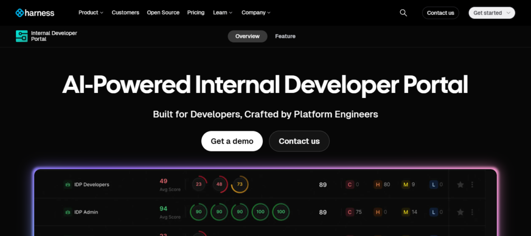Click the Get a demo button
The width and height of the screenshot is (531, 236).
[x=232, y=141]
